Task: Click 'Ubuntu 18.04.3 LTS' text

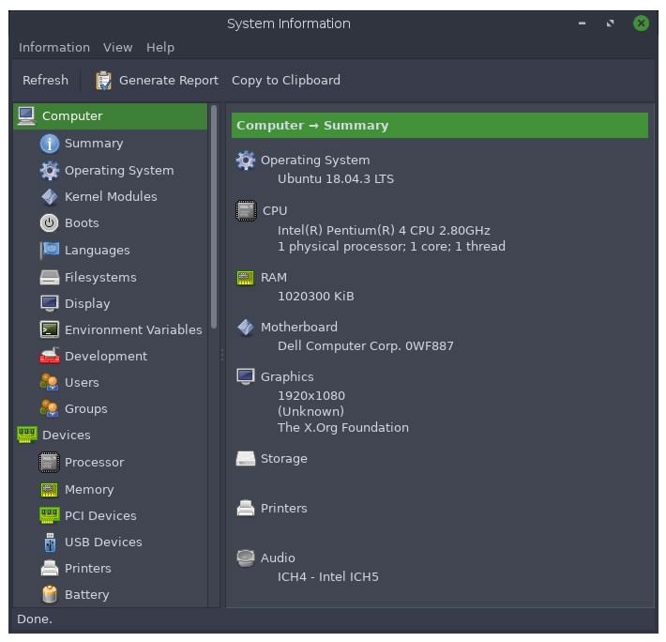Action: 336,179
